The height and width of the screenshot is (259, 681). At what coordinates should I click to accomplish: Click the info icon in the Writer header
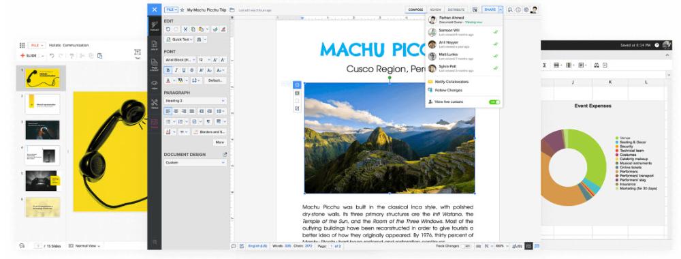[518, 10]
